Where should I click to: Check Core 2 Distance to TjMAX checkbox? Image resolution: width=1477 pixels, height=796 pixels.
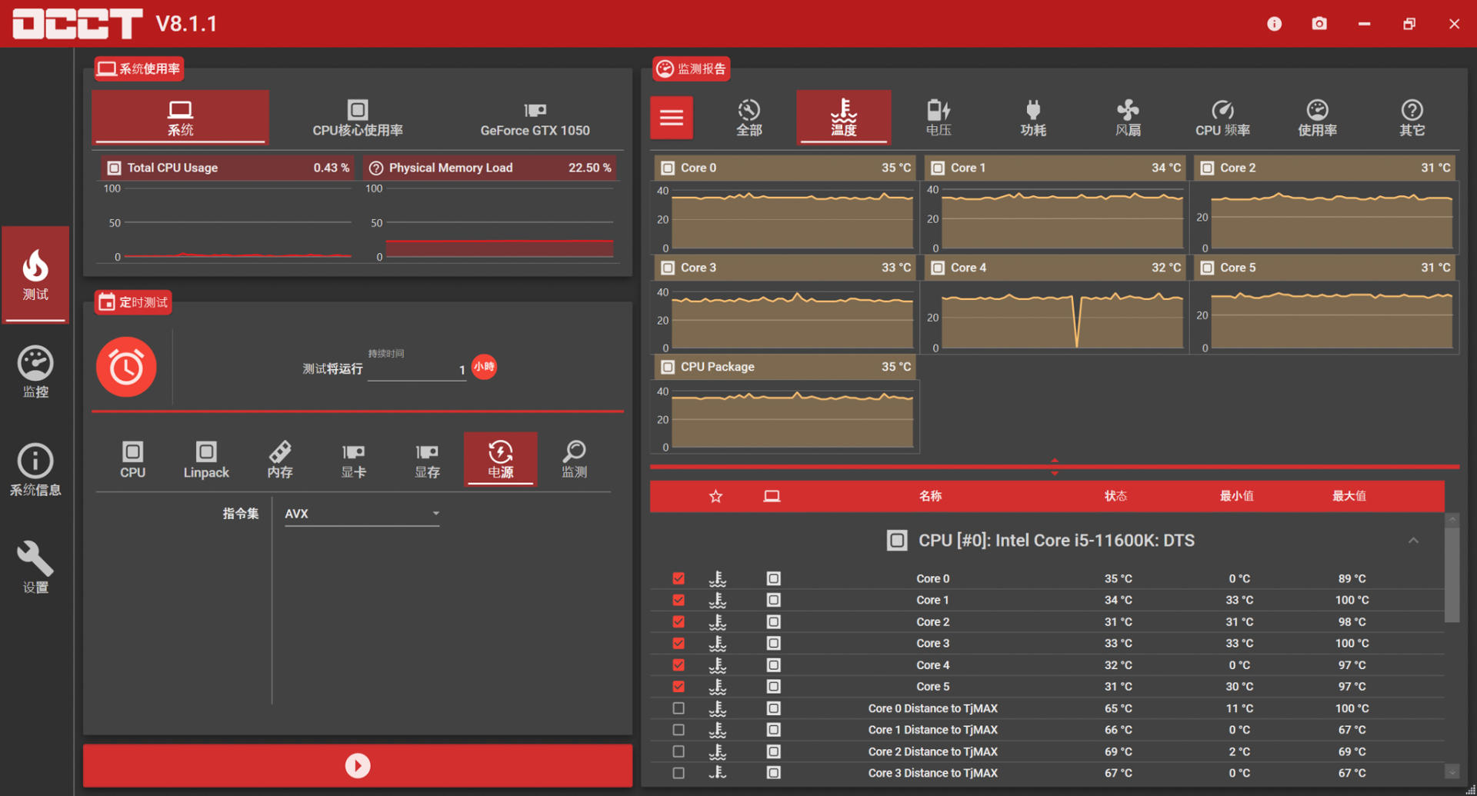click(x=678, y=751)
